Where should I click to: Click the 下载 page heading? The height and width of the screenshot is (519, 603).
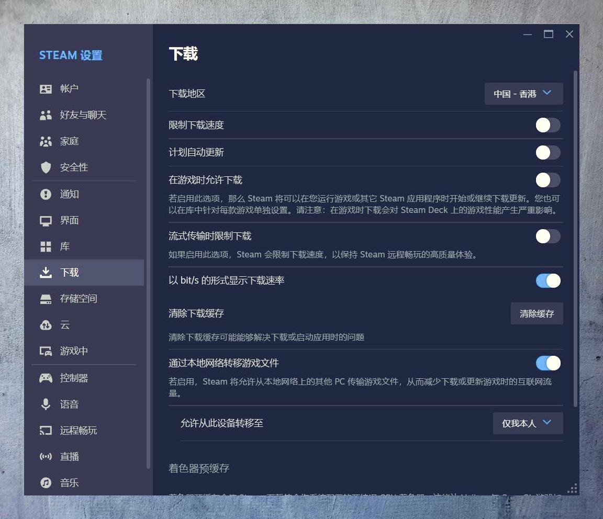[183, 54]
